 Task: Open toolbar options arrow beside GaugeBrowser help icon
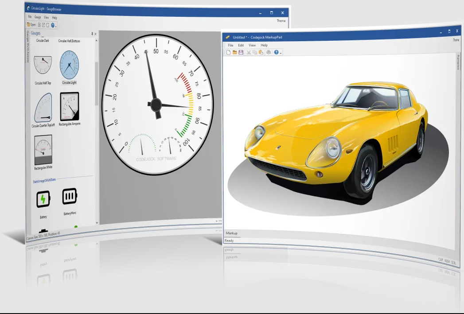56,27
